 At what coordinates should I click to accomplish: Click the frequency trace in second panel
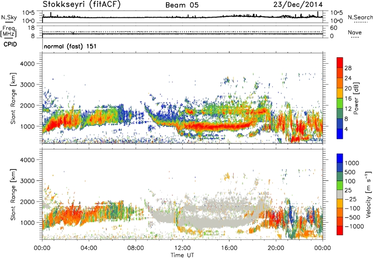coord(182,34)
